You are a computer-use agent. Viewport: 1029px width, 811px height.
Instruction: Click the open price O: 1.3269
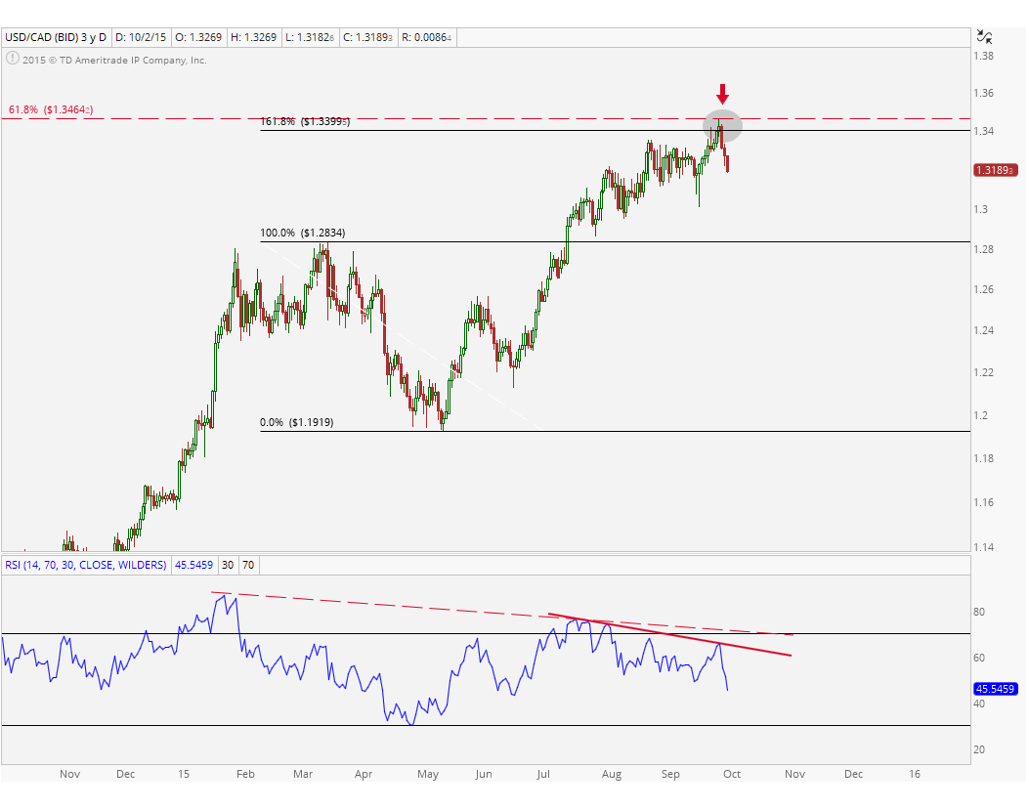198,37
